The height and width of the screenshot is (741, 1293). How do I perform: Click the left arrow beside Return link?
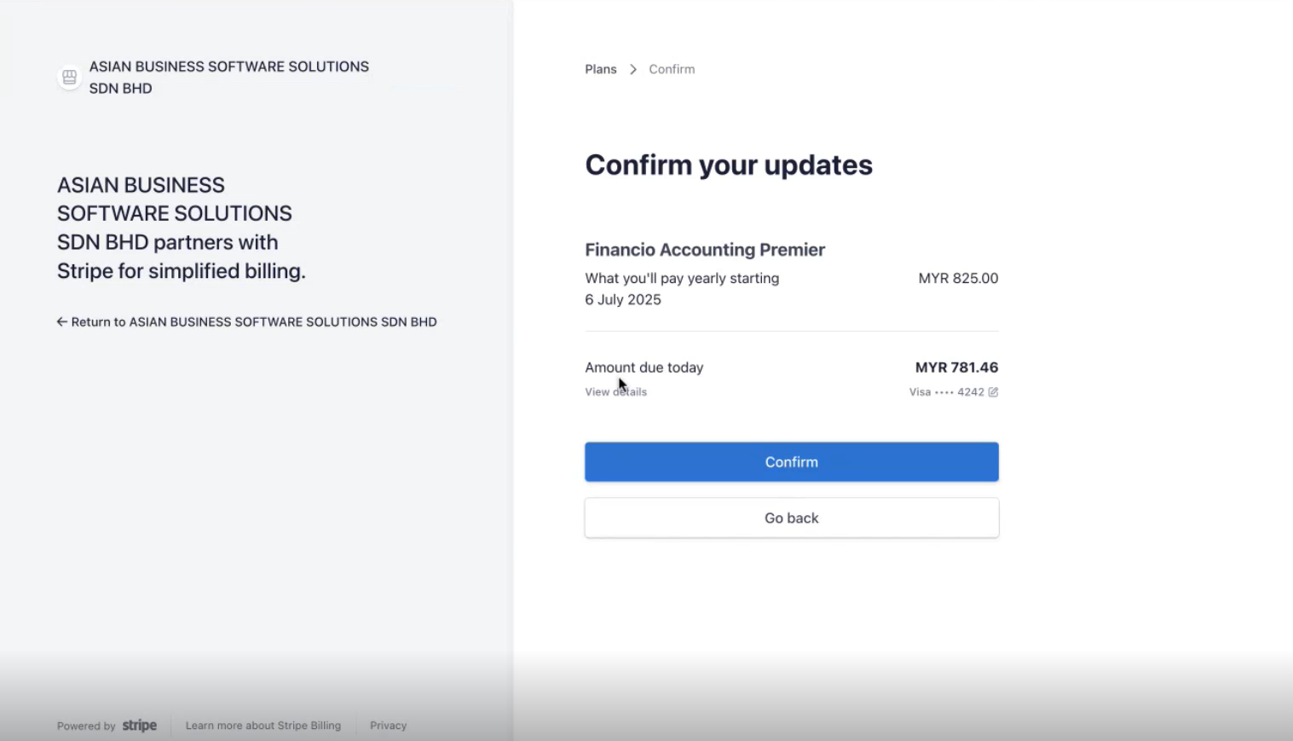click(x=61, y=321)
